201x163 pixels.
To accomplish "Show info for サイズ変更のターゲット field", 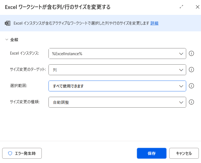I will [x=192, y=70].
